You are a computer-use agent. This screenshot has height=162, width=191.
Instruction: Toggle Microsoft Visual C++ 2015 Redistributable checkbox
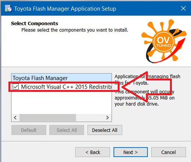16,87
